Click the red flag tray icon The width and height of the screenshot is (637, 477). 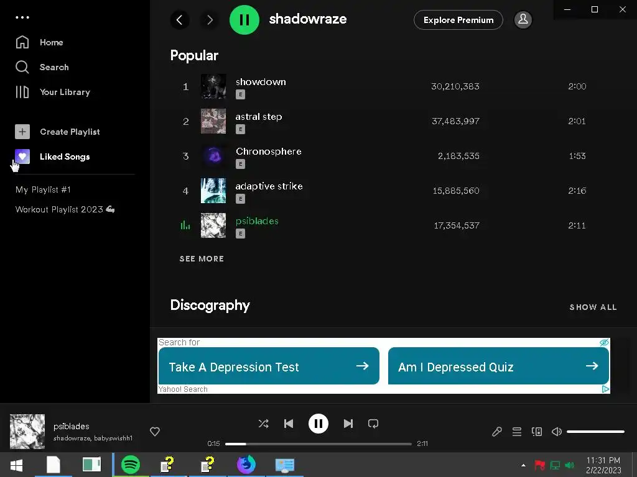coord(539,465)
